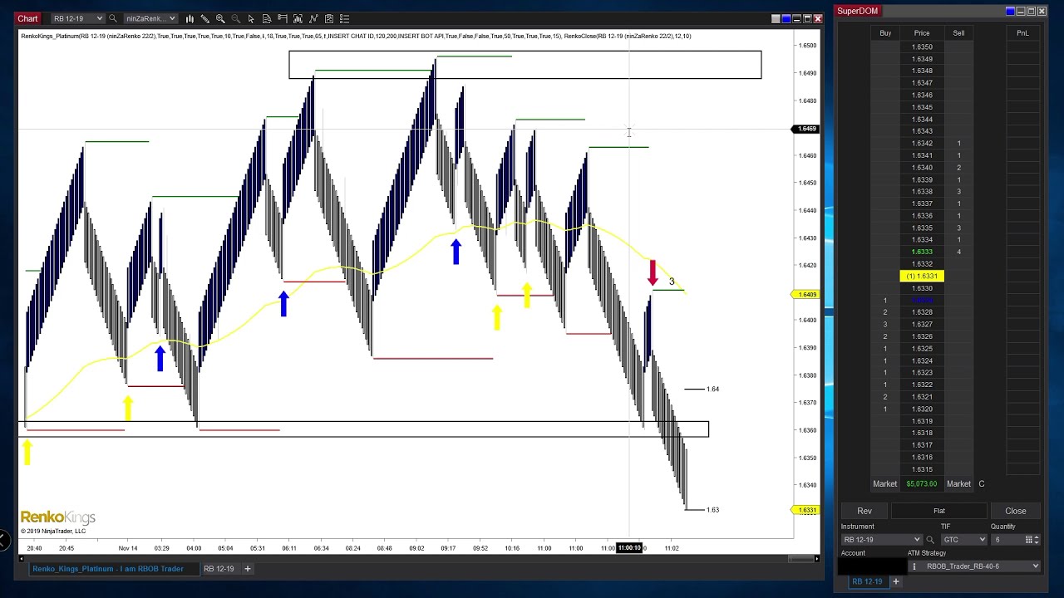Click price row 1.6342 in ladder
The width and height of the screenshot is (1064, 598).
click(x=922, y=144)
